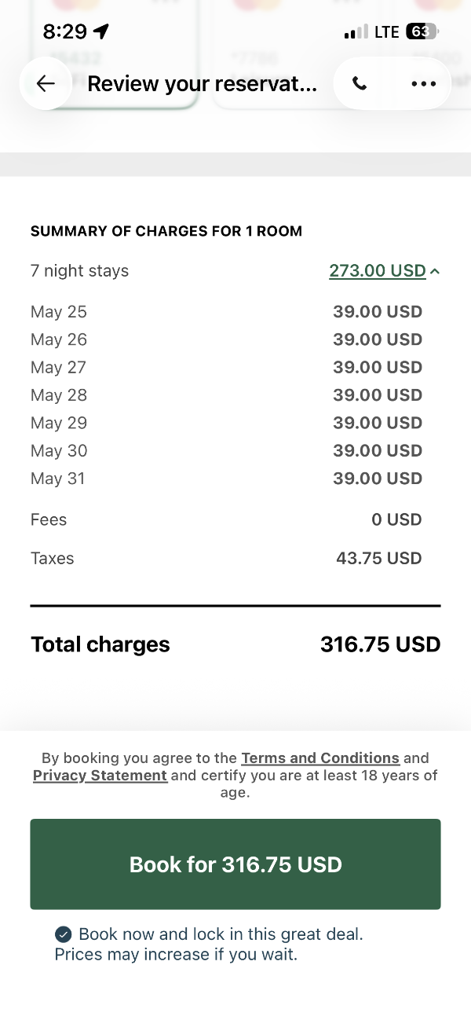
Task: Tap the cellular signal bars icon
Action: (x=356, y=32)
